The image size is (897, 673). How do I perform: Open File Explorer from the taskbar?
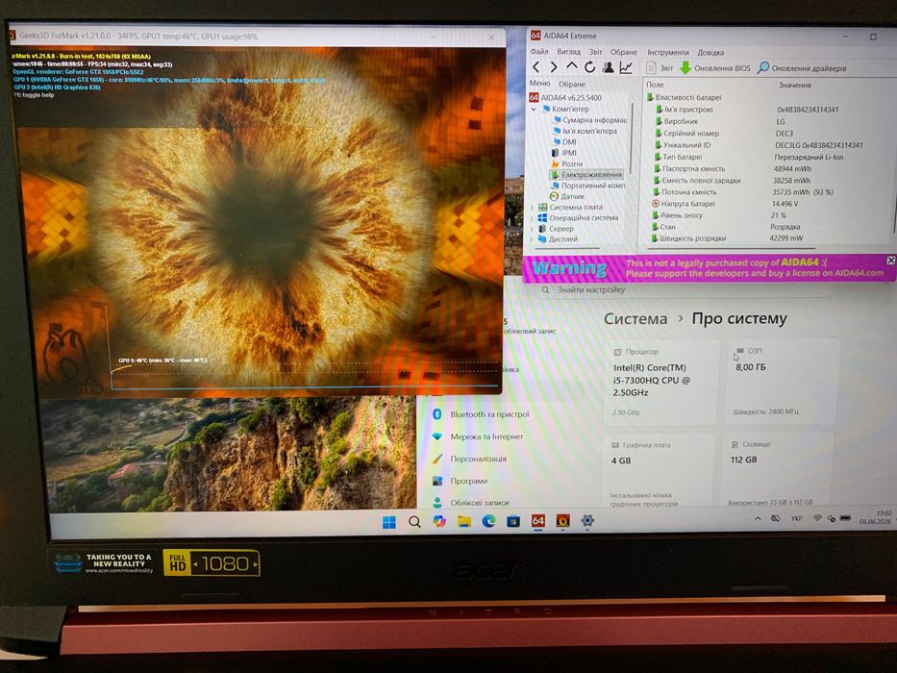[x=464, y=521]
